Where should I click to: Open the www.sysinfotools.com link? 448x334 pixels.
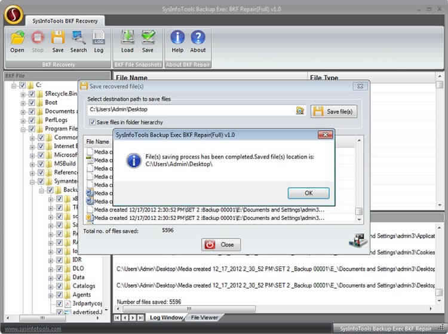[33, 329]
